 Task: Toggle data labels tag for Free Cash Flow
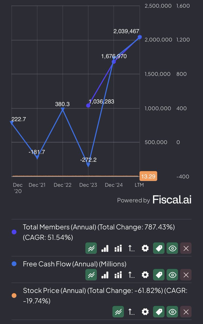tap(159, 275)
